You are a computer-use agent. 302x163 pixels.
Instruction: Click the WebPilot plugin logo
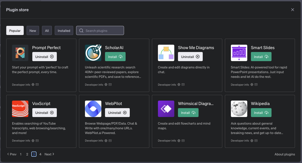click(x=93, y=109)
